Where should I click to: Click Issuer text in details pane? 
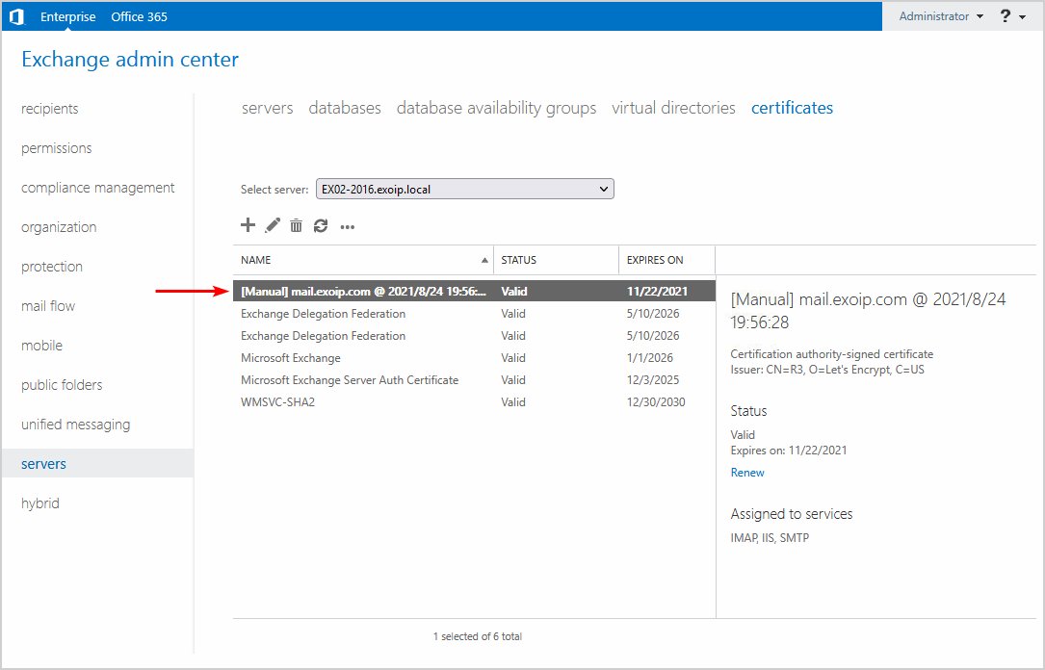point(827,370)
